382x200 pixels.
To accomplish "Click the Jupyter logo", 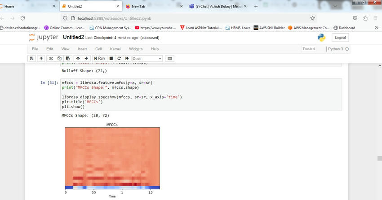I will point(43,37).
